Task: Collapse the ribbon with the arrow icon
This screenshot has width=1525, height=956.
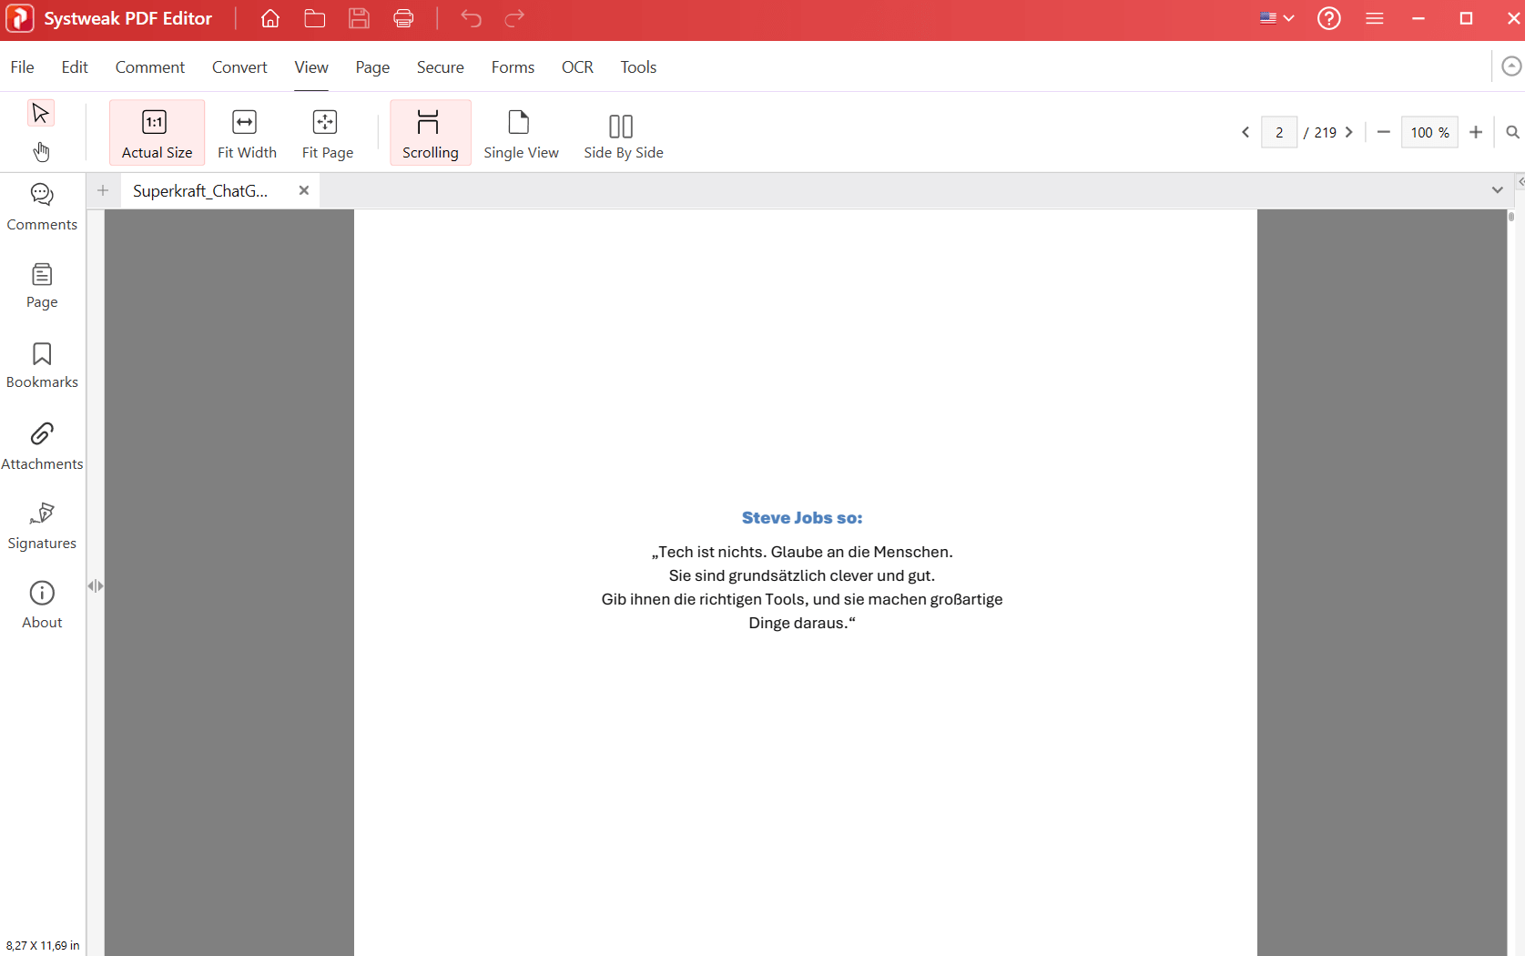Action: point(1511,66)
